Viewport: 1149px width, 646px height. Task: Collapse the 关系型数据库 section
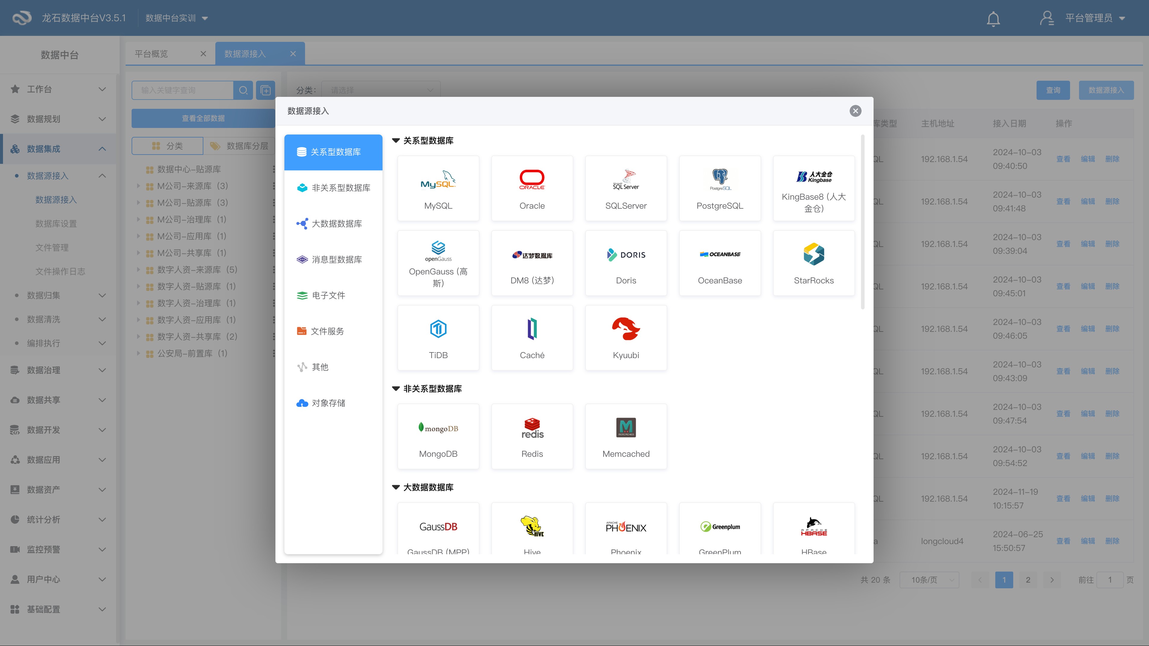pos(396,140)
